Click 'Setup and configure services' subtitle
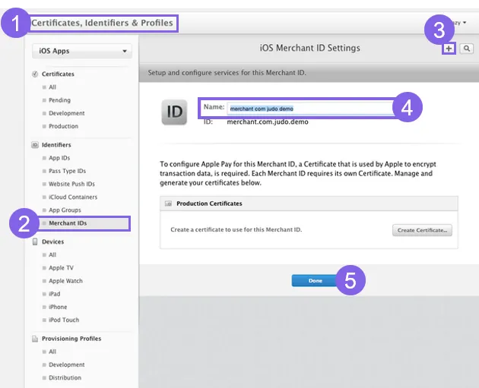 click(227, 73)
